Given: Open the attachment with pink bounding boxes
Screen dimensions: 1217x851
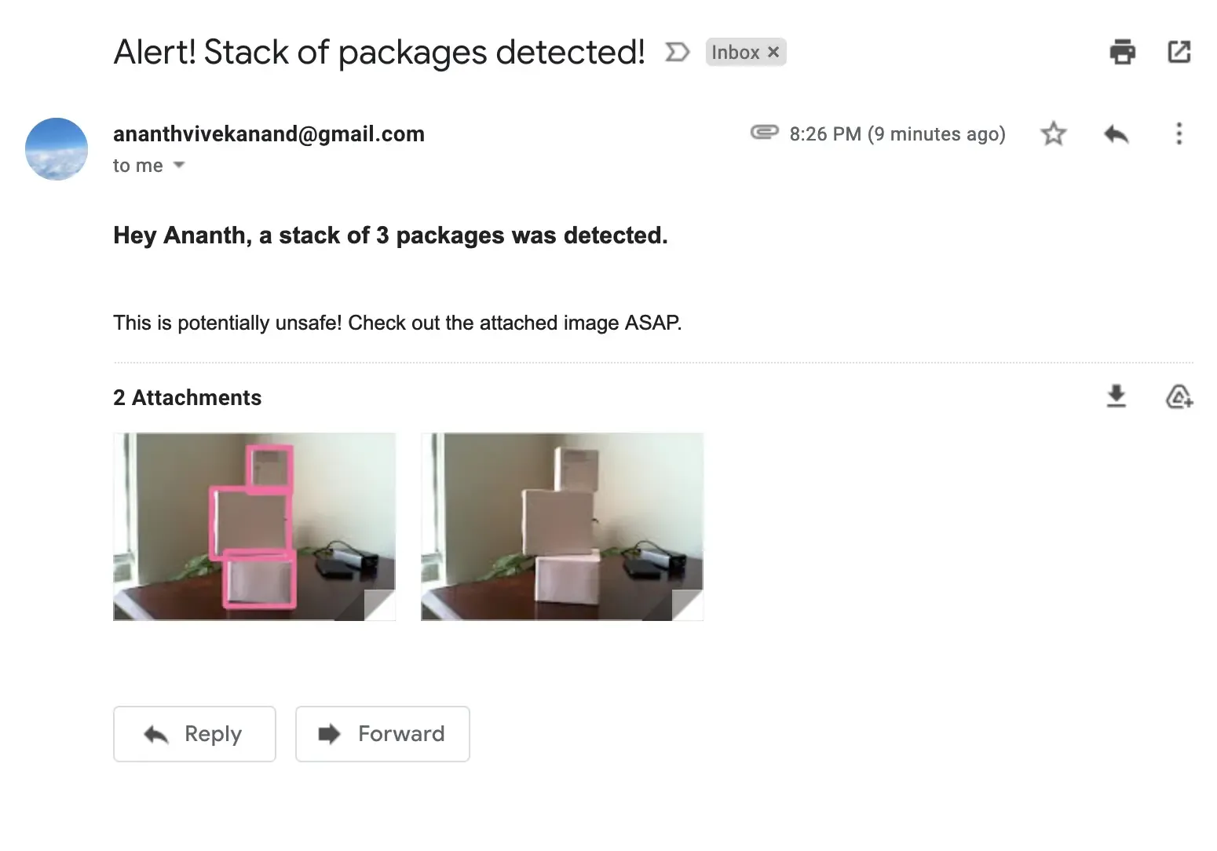Looking at the screenshot, I should point(254,526).
